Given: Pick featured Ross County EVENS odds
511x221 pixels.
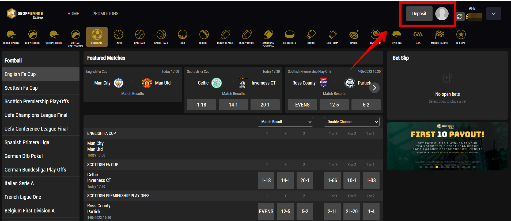Looking at the screenshot, I should coord(302,105).
